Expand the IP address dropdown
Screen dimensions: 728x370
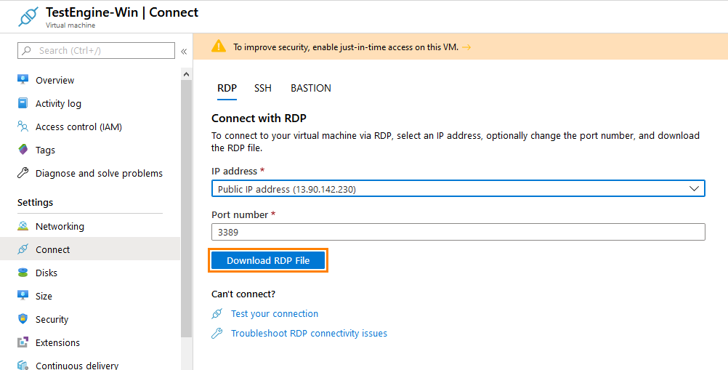click(x=458, y=188)
